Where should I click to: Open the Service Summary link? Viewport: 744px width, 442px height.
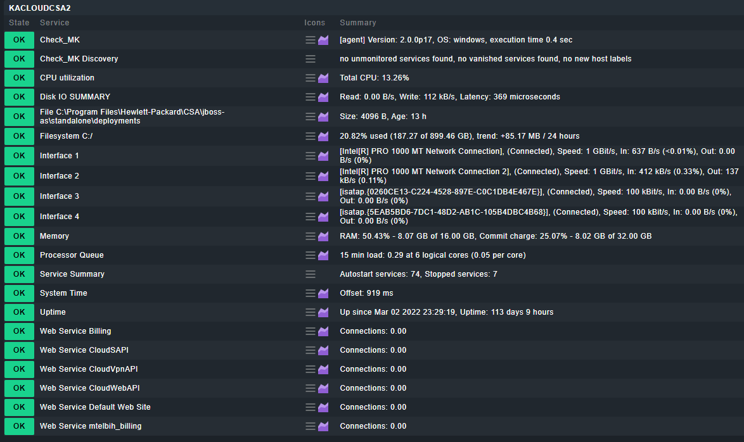pos(72,274)
